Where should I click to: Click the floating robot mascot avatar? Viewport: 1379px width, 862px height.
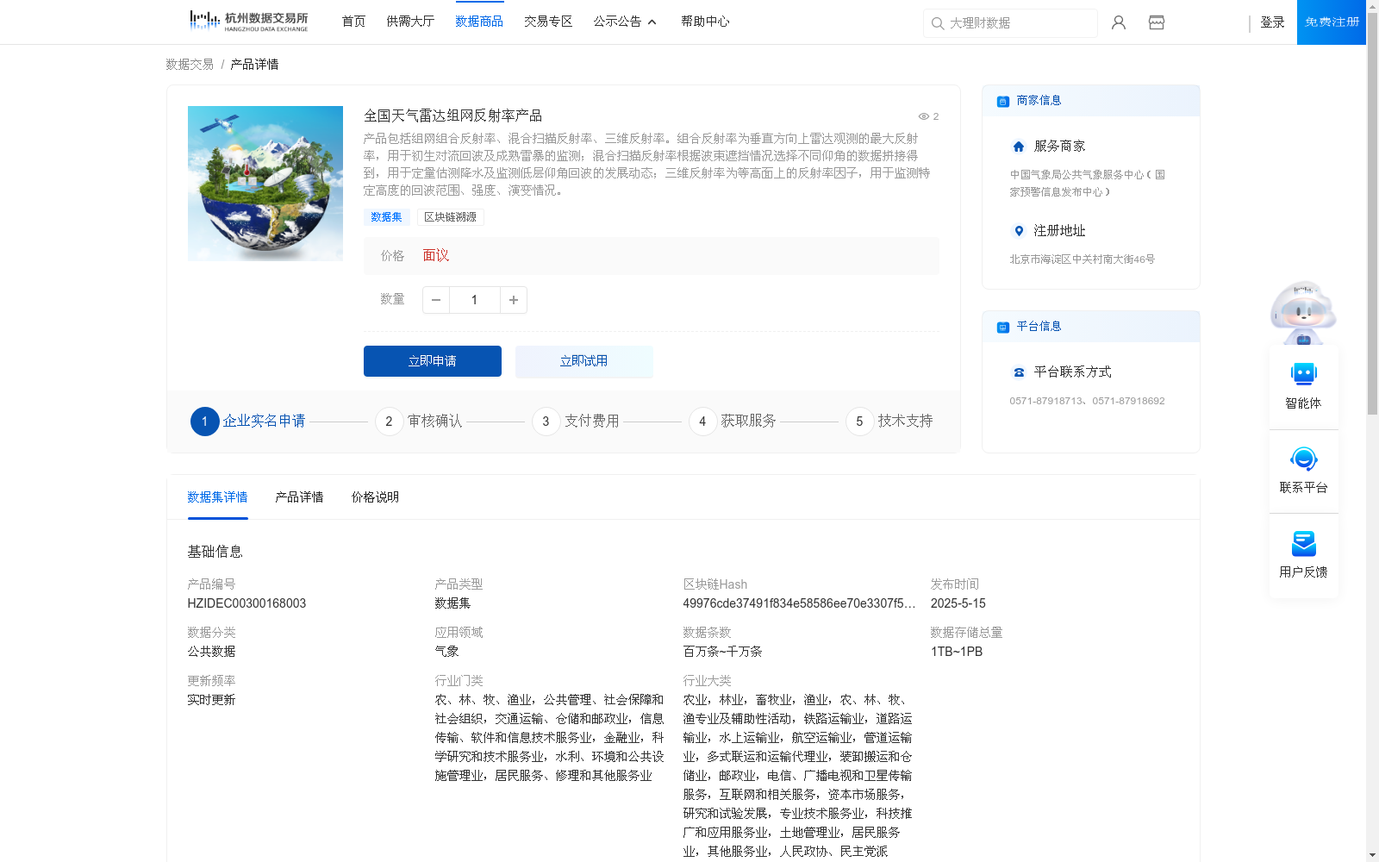pyautogui.click(x=1303, y=311)
